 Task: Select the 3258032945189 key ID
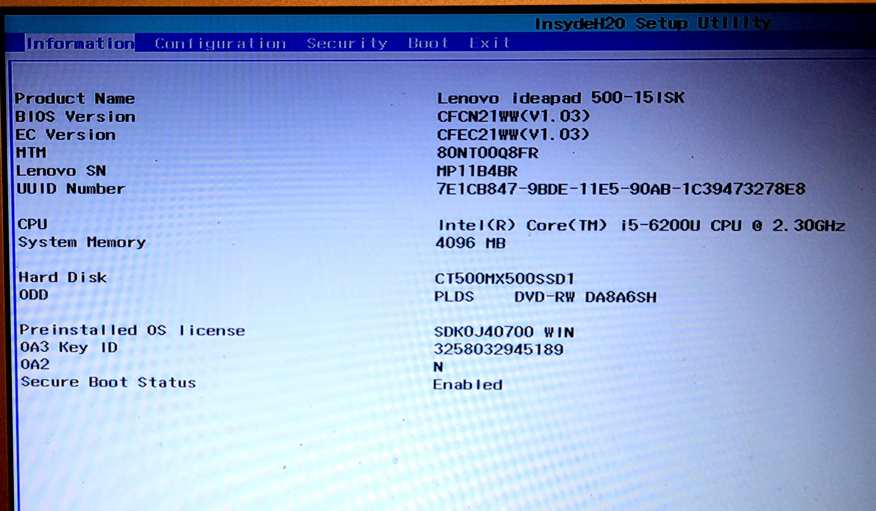coord(498,349)
